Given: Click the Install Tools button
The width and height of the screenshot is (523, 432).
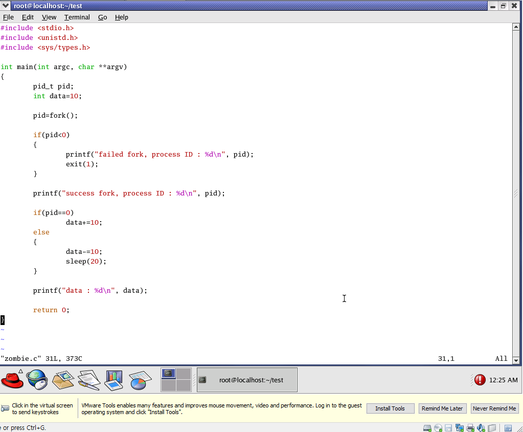Looking at the screenshot, I should point(390,408).
